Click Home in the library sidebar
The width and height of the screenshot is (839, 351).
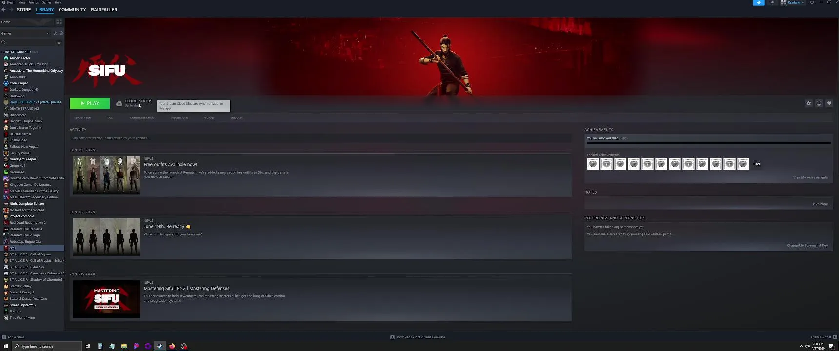click(x=27, y=22)
